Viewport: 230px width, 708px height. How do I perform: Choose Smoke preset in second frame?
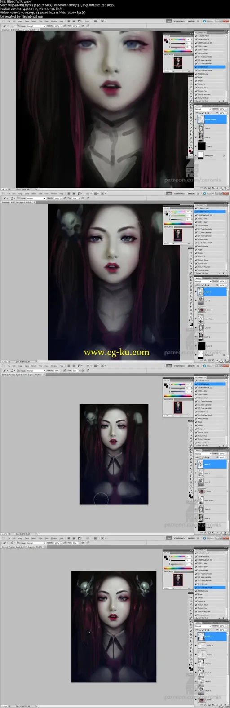[x=210, y=253]
